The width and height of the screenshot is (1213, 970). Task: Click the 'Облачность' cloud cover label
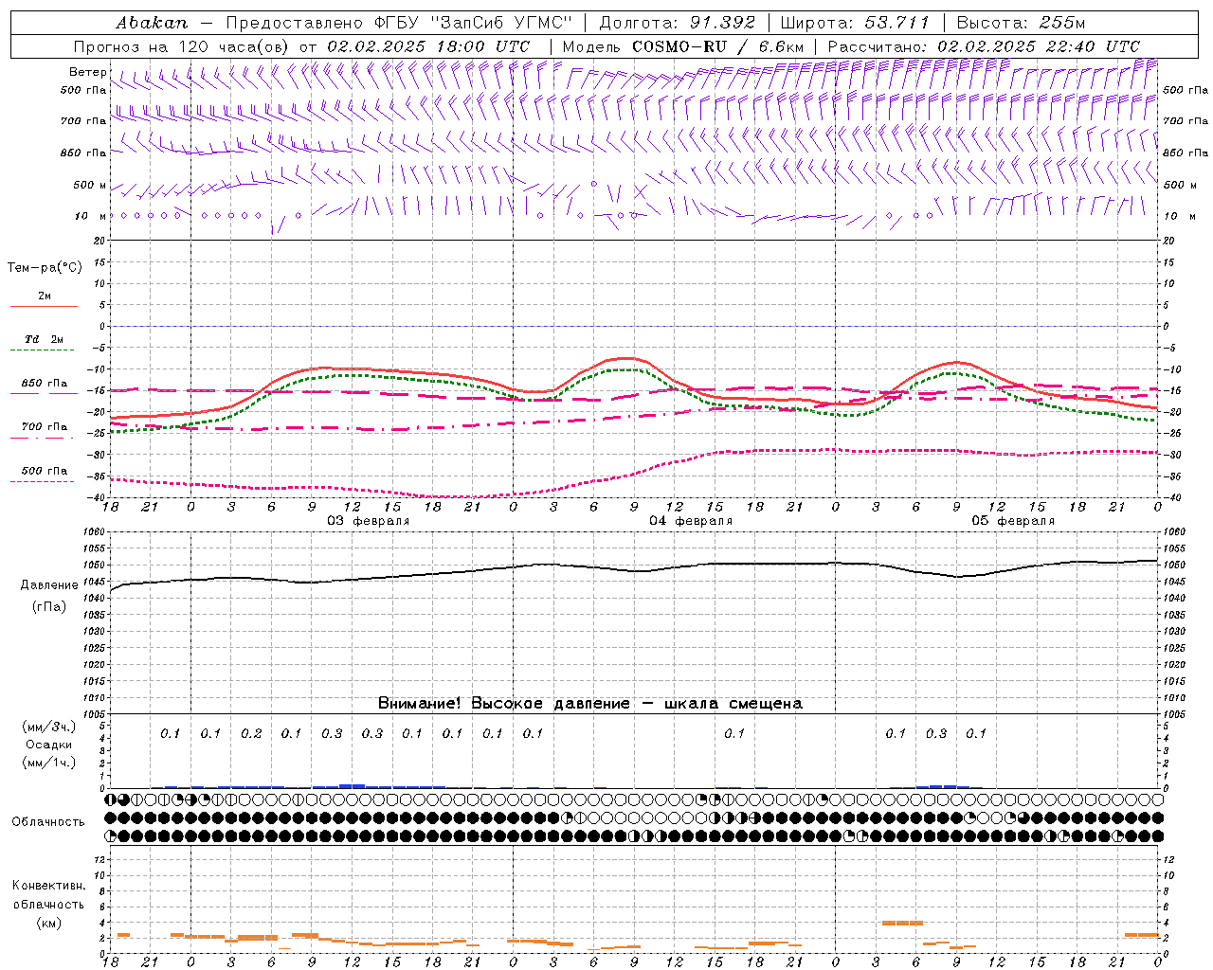coord(48,822)
